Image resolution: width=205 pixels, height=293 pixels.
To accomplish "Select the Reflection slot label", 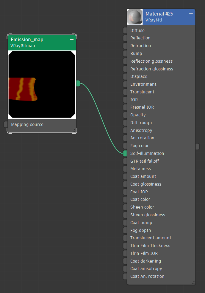I will point(140,38).
